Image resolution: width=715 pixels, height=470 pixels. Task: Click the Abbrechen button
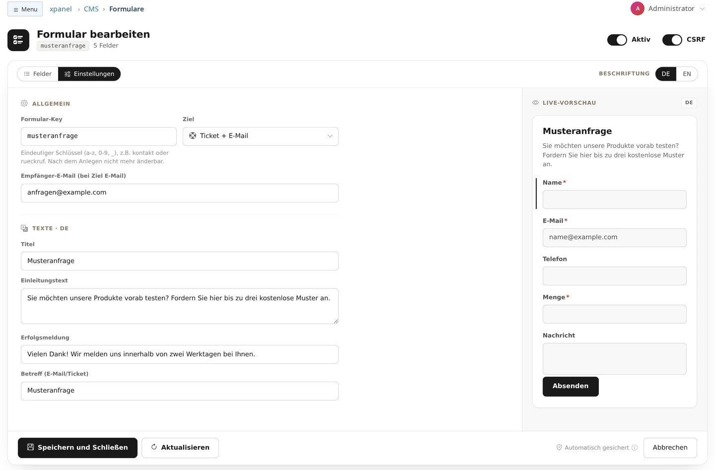tap(670, 448)
